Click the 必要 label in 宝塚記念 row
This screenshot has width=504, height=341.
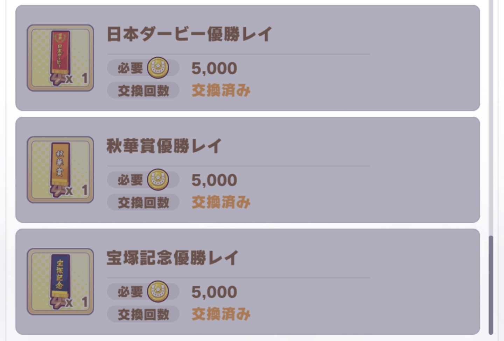coord(130,292)
